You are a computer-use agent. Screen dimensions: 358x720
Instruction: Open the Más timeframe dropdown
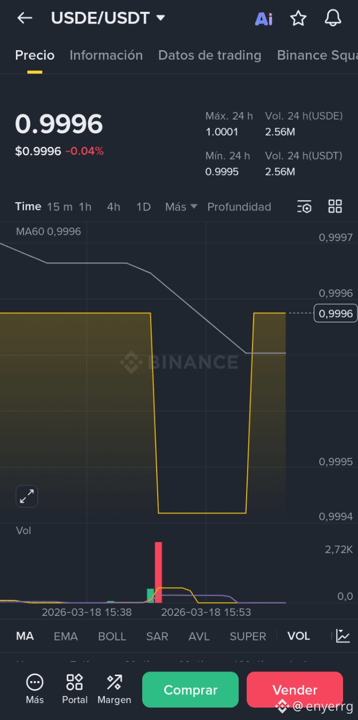181,207
